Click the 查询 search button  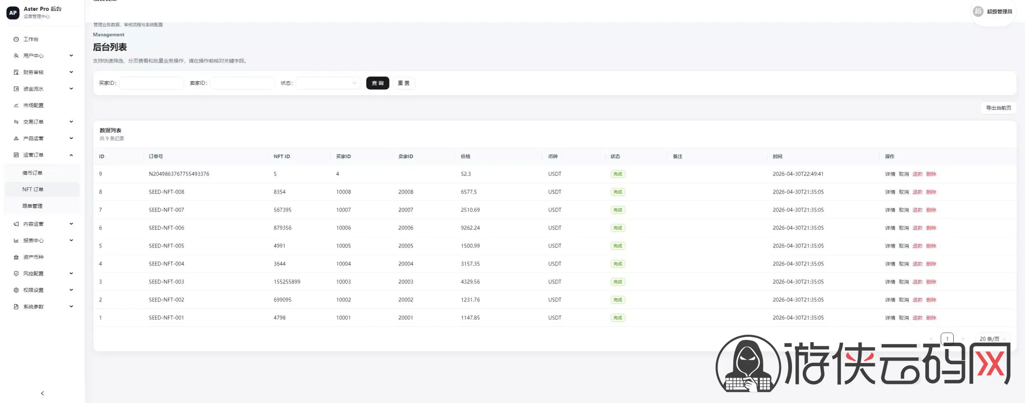tap(378, 83)
